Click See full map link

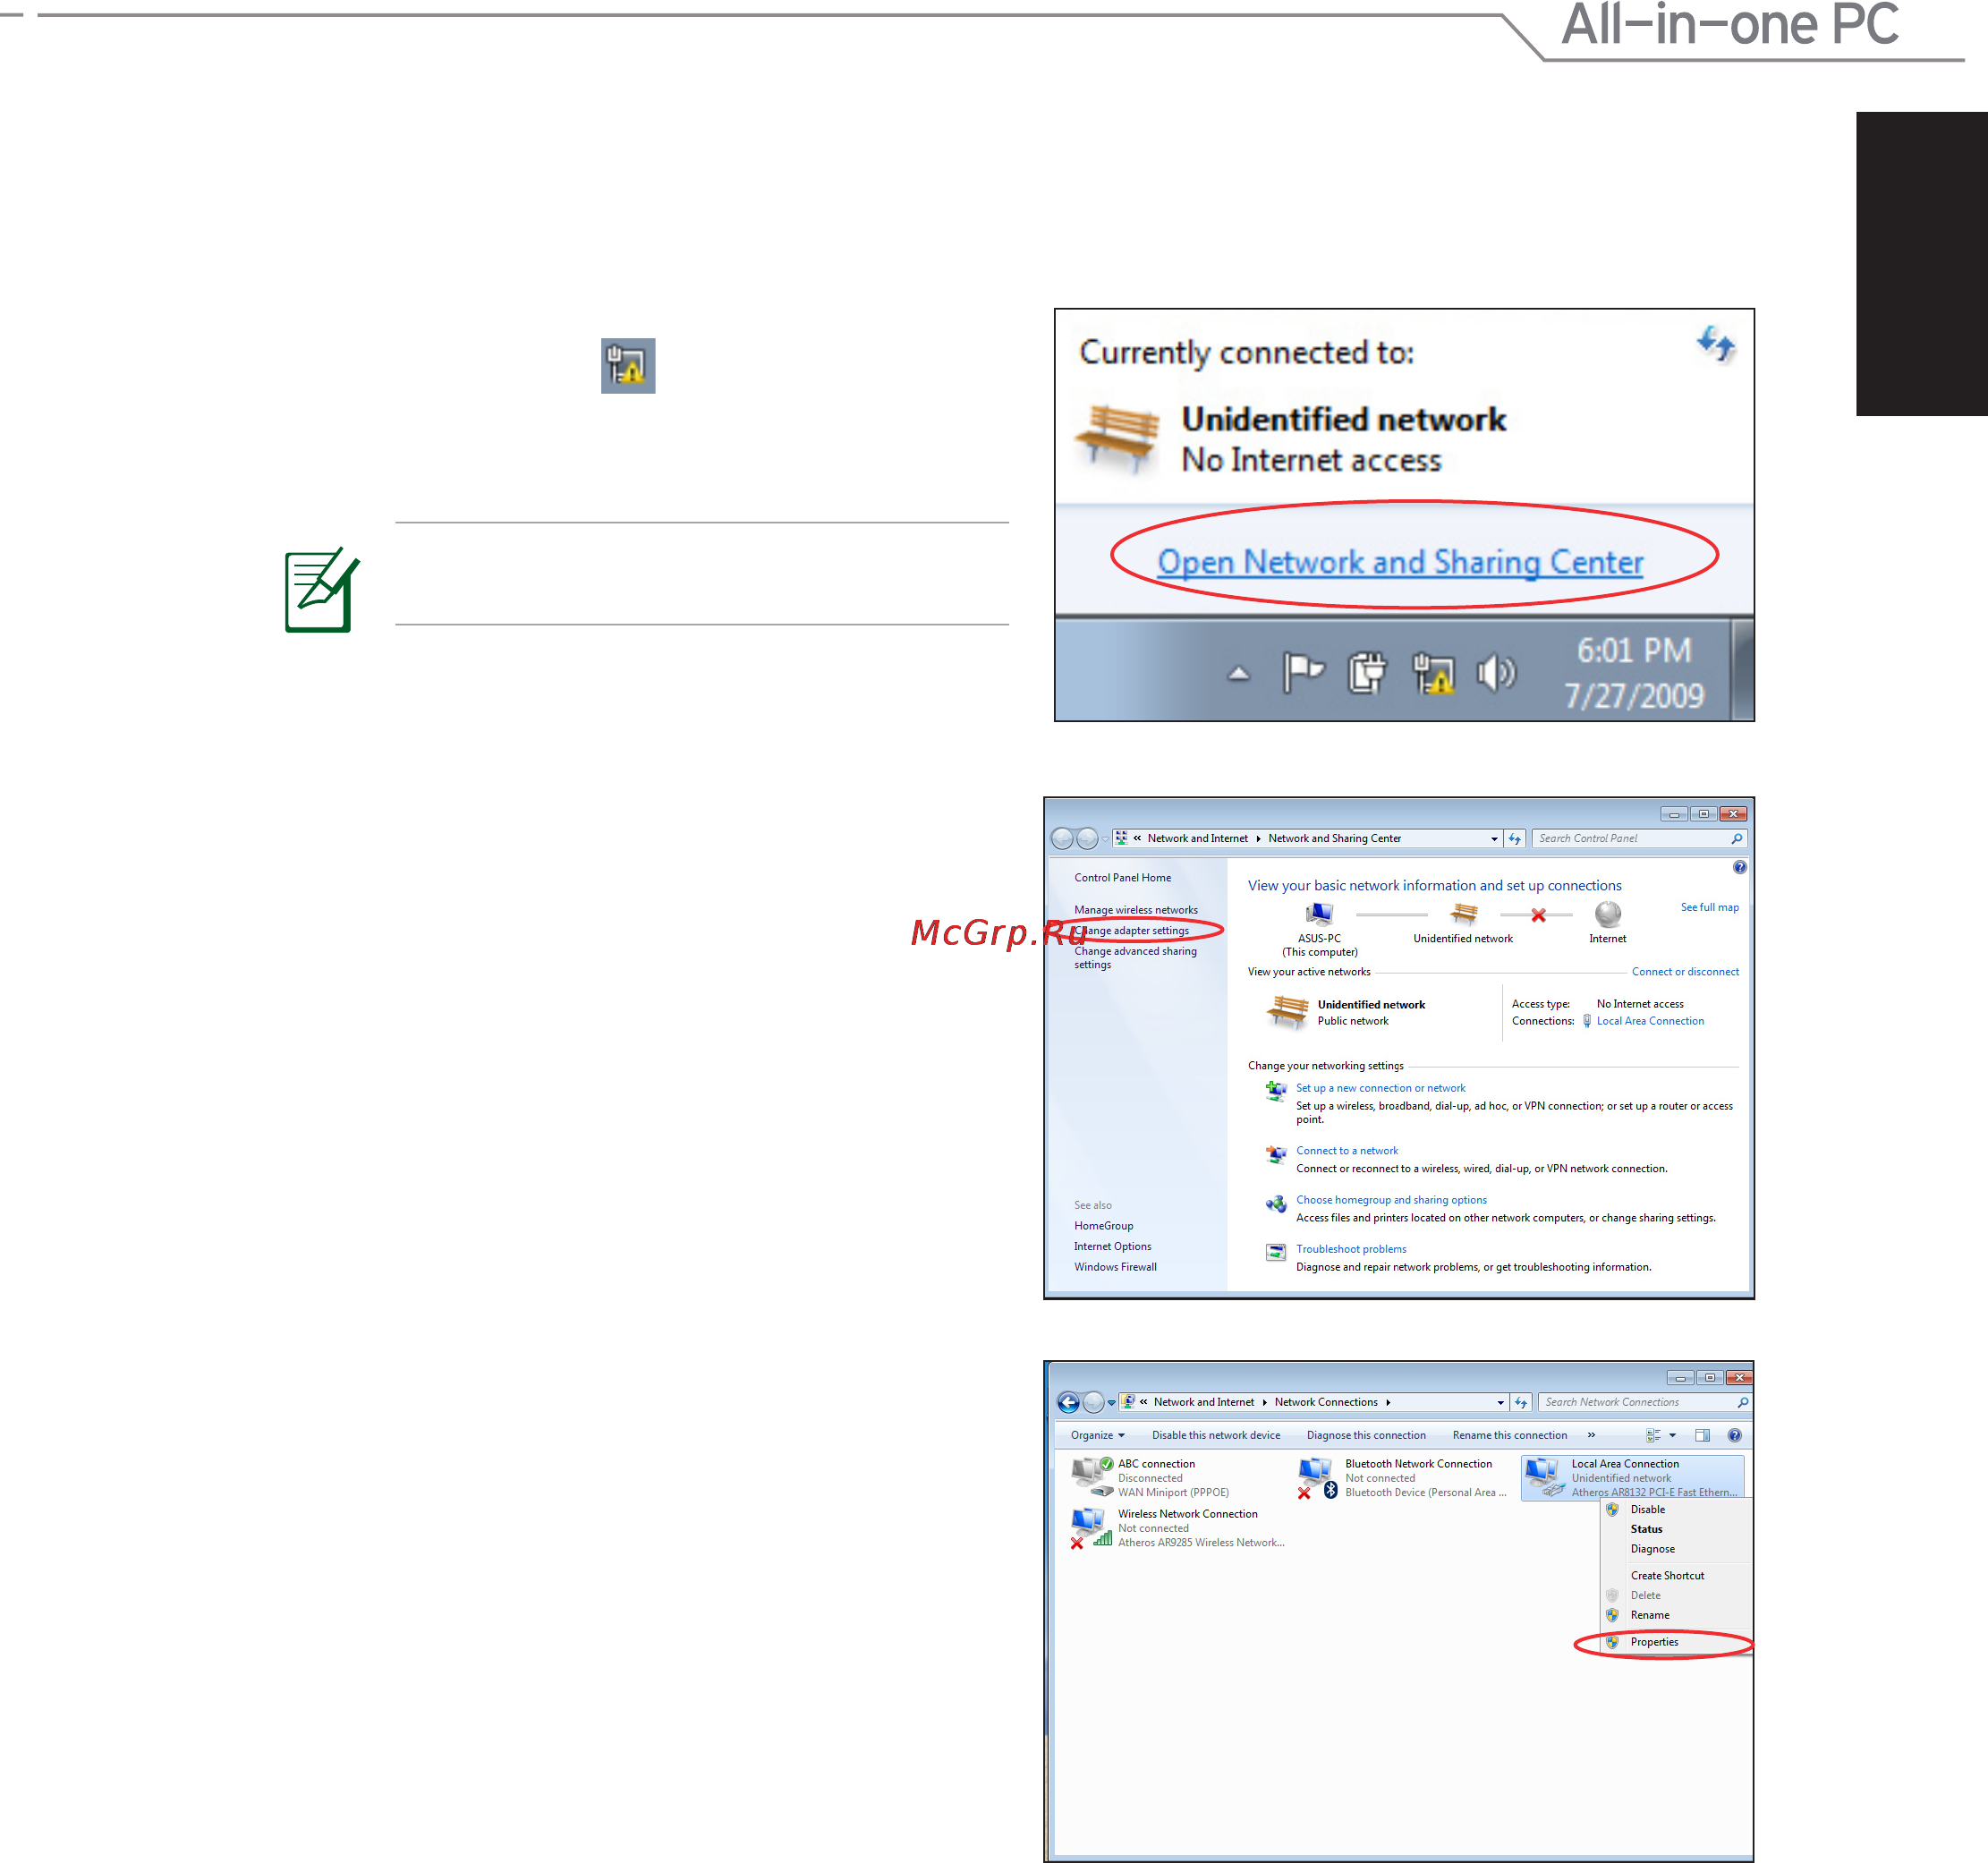[x=1709, y=907]
